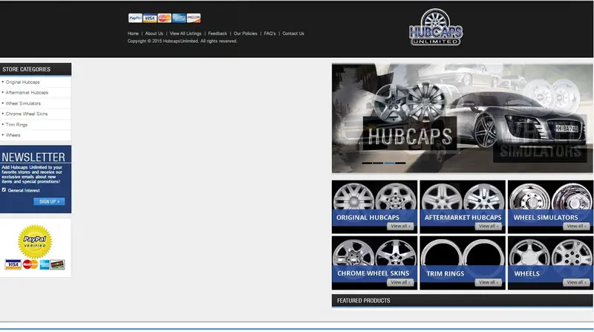
Task: Click the American Express icon in header
Action: [179, 18]
